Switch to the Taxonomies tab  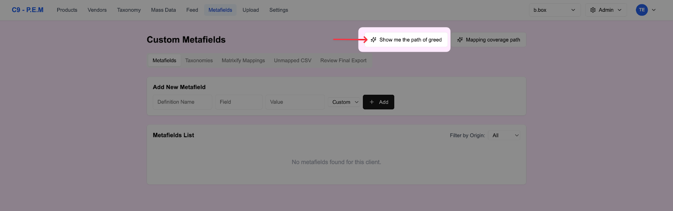pos(199,60)
